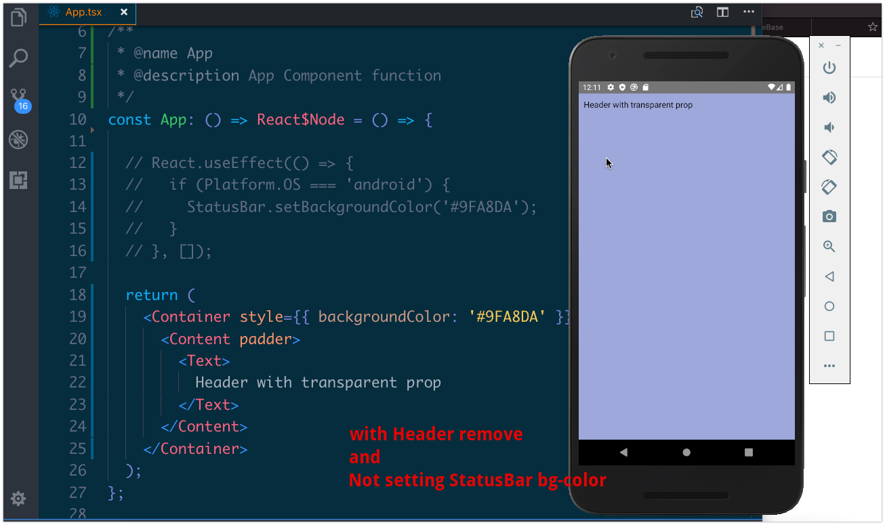The height and width of the screenshot is (525, 885).
Task: Lower volume with emulator volume down icon
Action: pos(829,127)
